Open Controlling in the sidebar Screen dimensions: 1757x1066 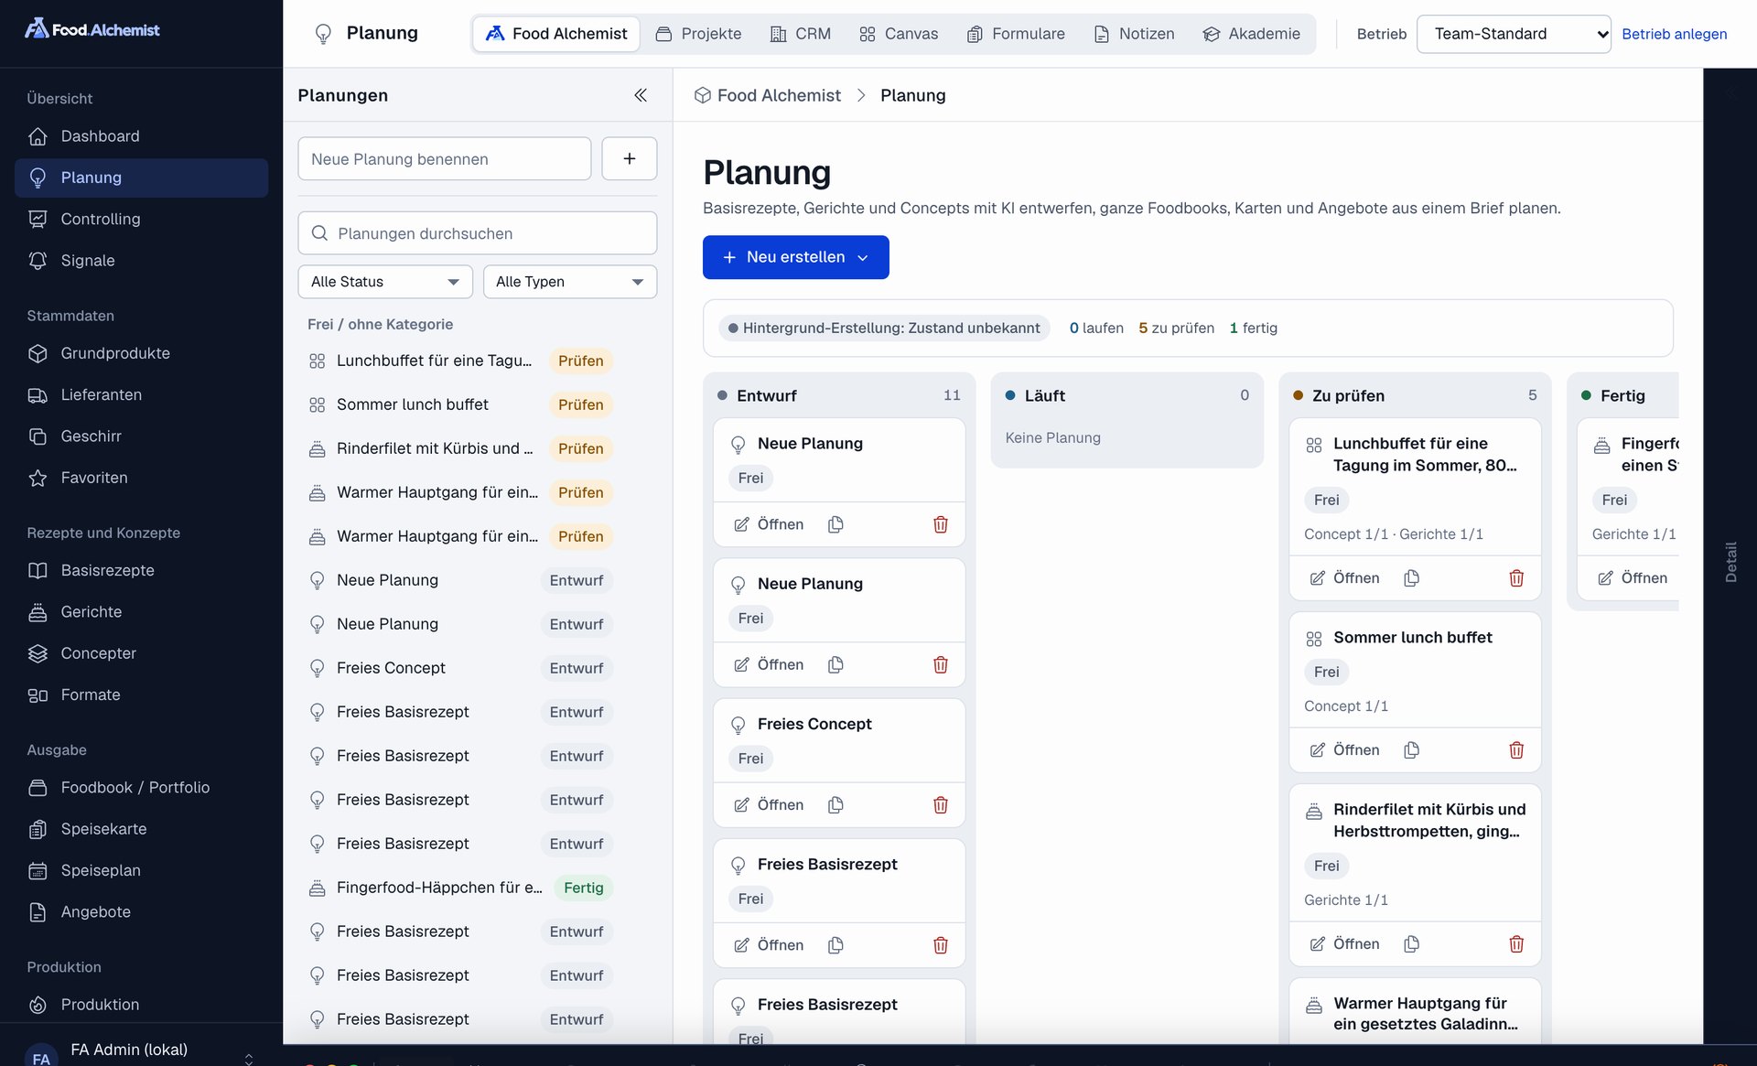tap(141, 219)
